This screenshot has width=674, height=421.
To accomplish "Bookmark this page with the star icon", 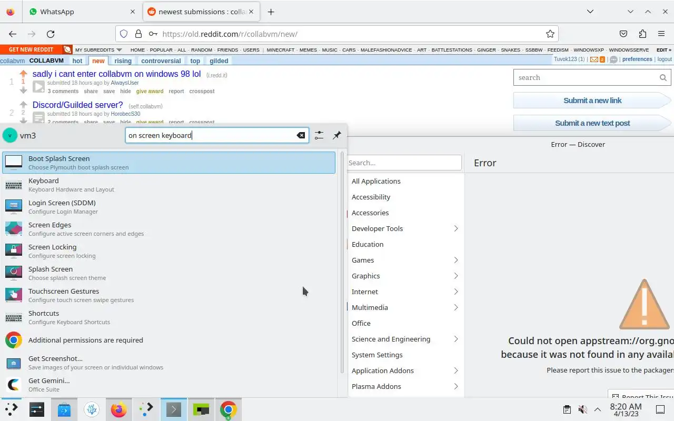I will coord(550,34).
